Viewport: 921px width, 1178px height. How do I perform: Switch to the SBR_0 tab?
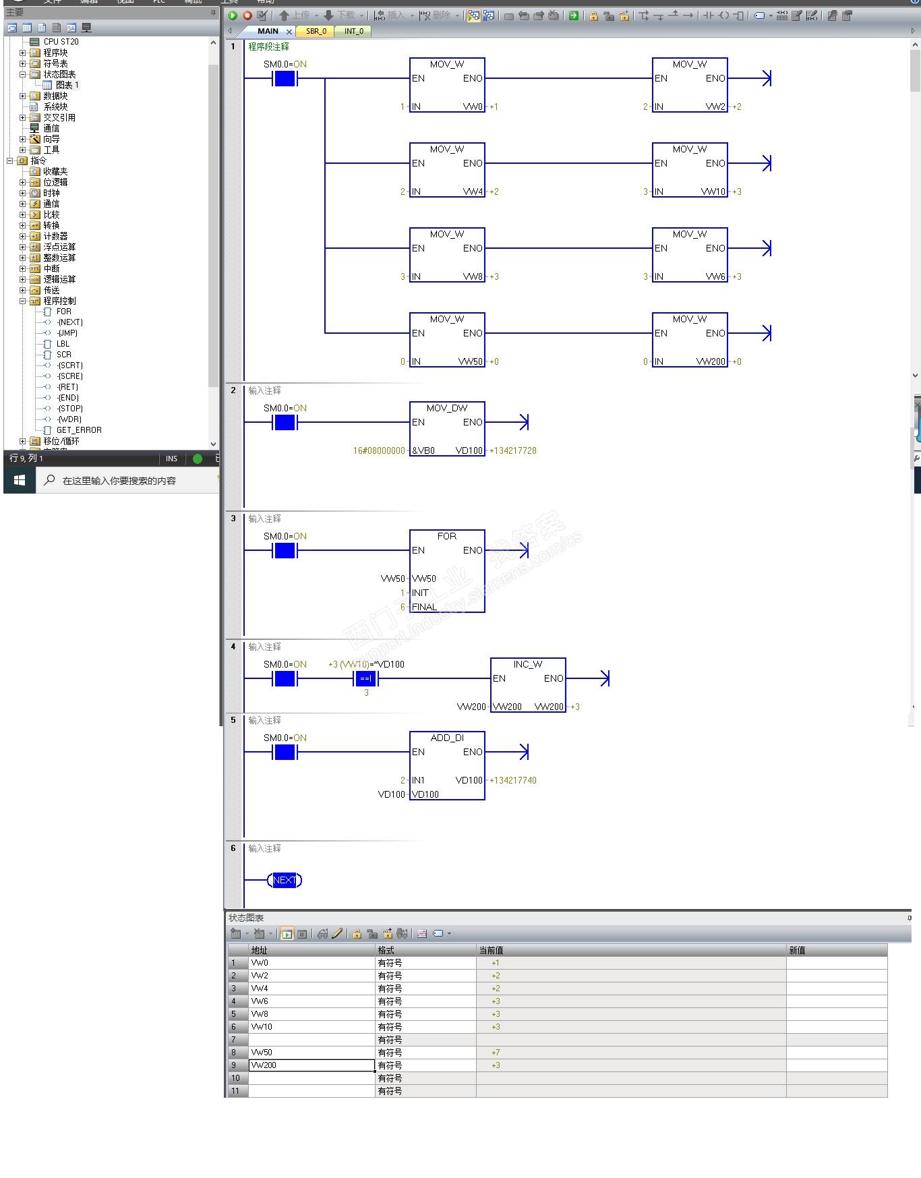pos(316,31)
